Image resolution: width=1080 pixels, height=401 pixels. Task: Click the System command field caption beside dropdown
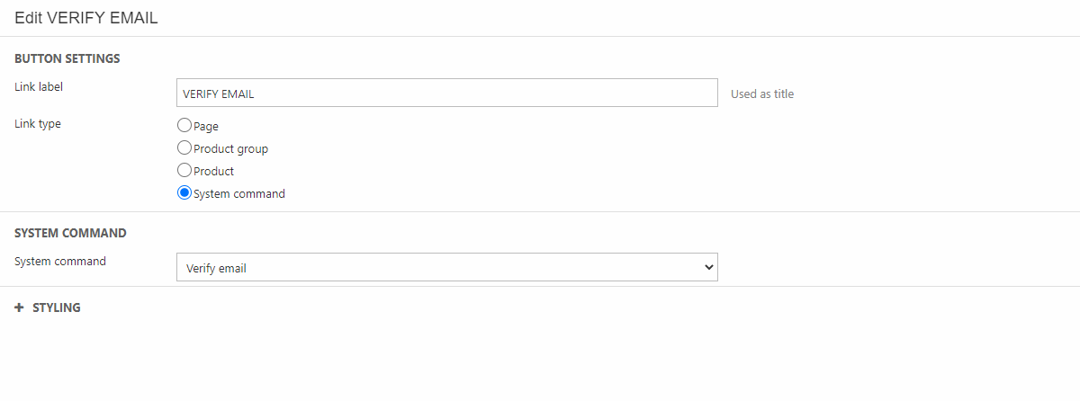(x=60, y=262)
